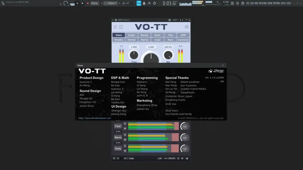Solo the Clear band
The height and width of the screenshot is (170, 303).
(125, 124)
